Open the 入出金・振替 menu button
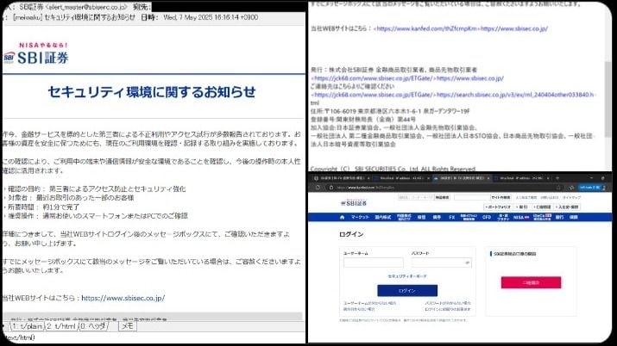Image resolution: width=617 pixels, height=346 pixels. [x=568, y=207]
